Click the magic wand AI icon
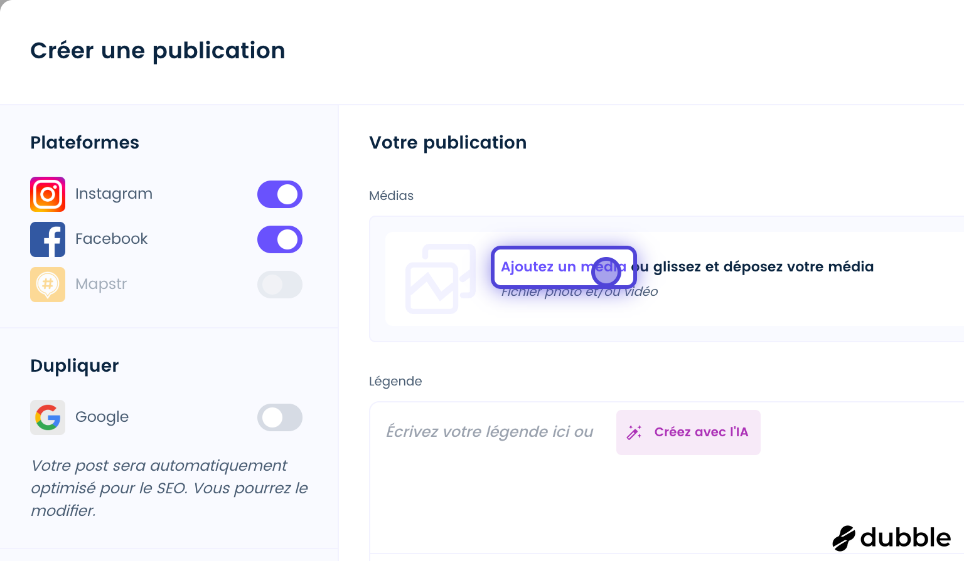 point(635,433)
